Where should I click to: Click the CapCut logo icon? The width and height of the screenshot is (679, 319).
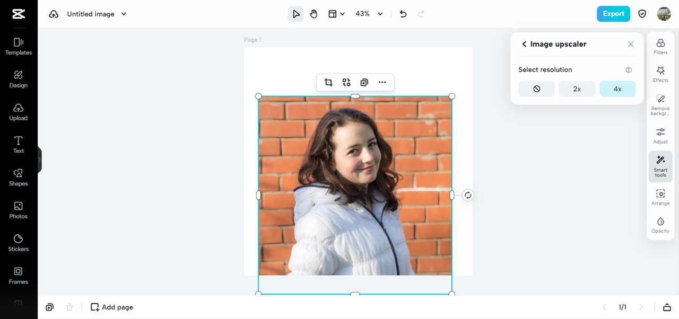coord(19,14)
